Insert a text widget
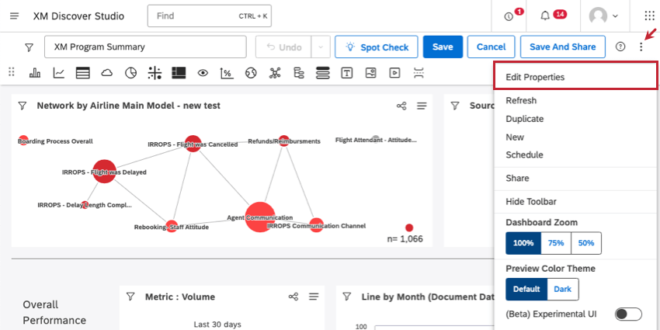The width and height of the screenshot is (660, 330). [x=347, y=73]
